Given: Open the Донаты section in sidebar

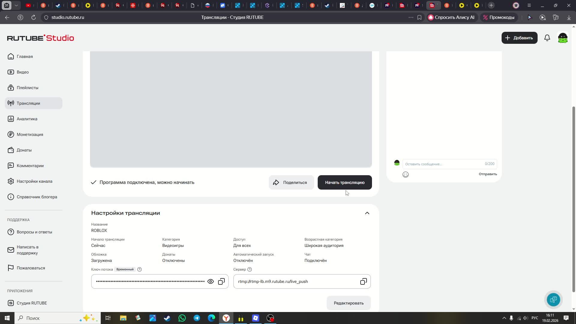Looking at the screenshot, I should click(x=25, y=150).
